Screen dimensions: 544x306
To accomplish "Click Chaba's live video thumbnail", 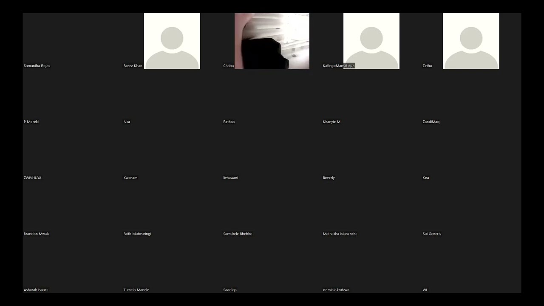I will click(272, 41).
